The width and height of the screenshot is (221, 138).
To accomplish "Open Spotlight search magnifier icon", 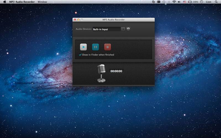I will (x=216, y=2).
